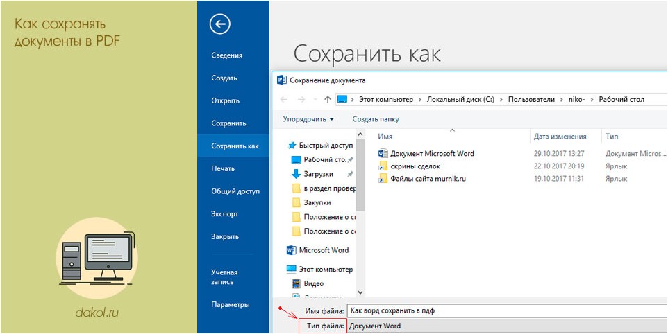Click the dialog forward navigation arrow

pyautogui.click(x=301, y=99)
